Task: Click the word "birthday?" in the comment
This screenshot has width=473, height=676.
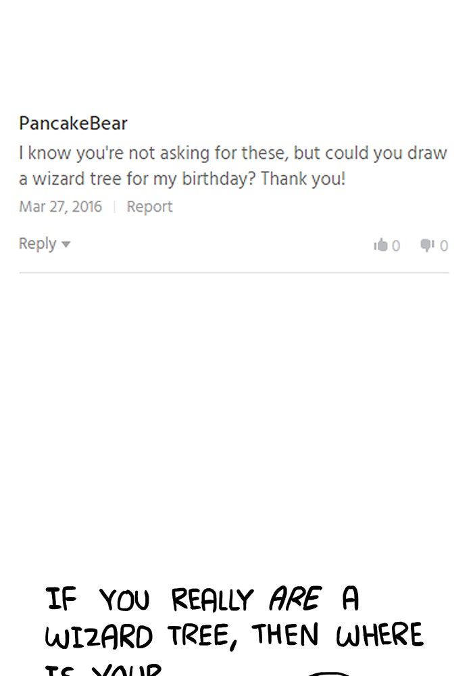Action: pos(221,180)
